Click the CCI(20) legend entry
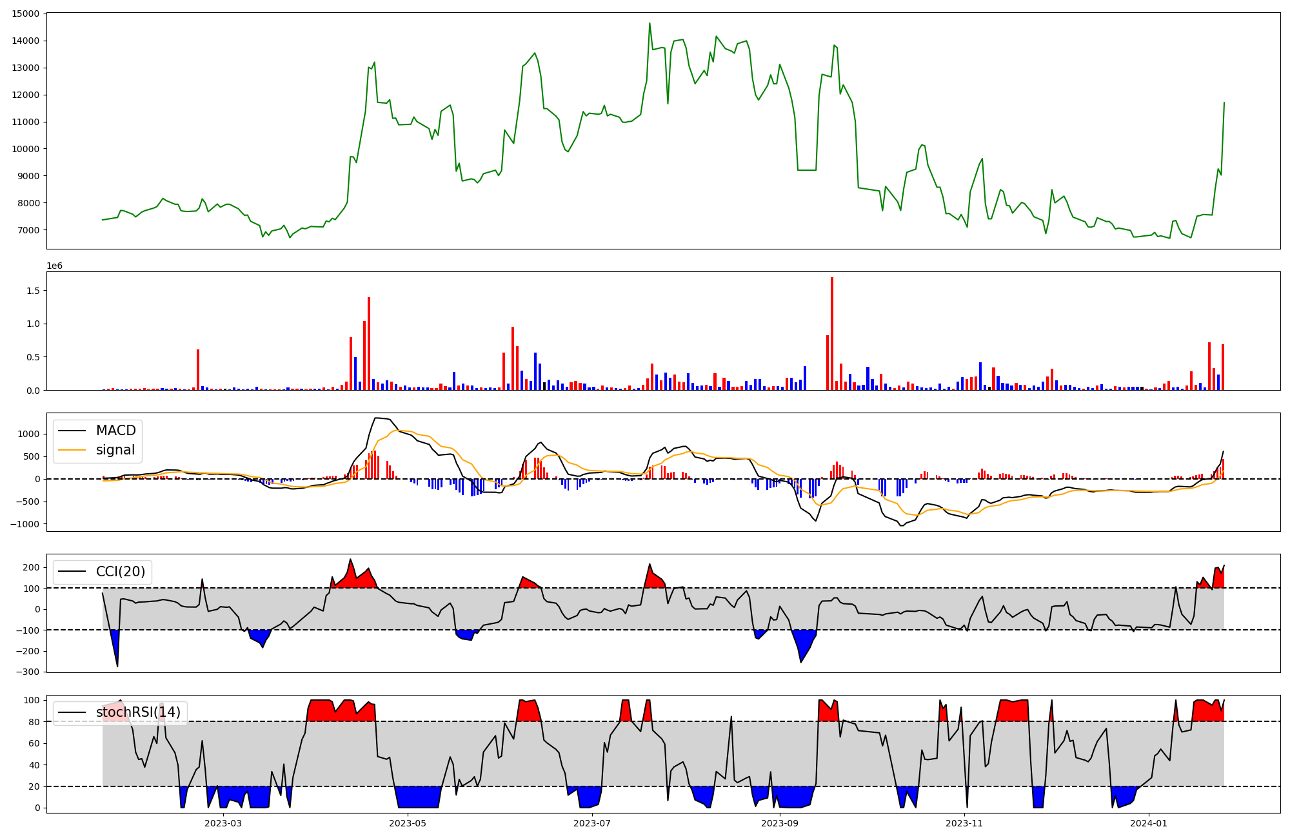Screen dimensions: 1290x838 (x=120, y=572)
